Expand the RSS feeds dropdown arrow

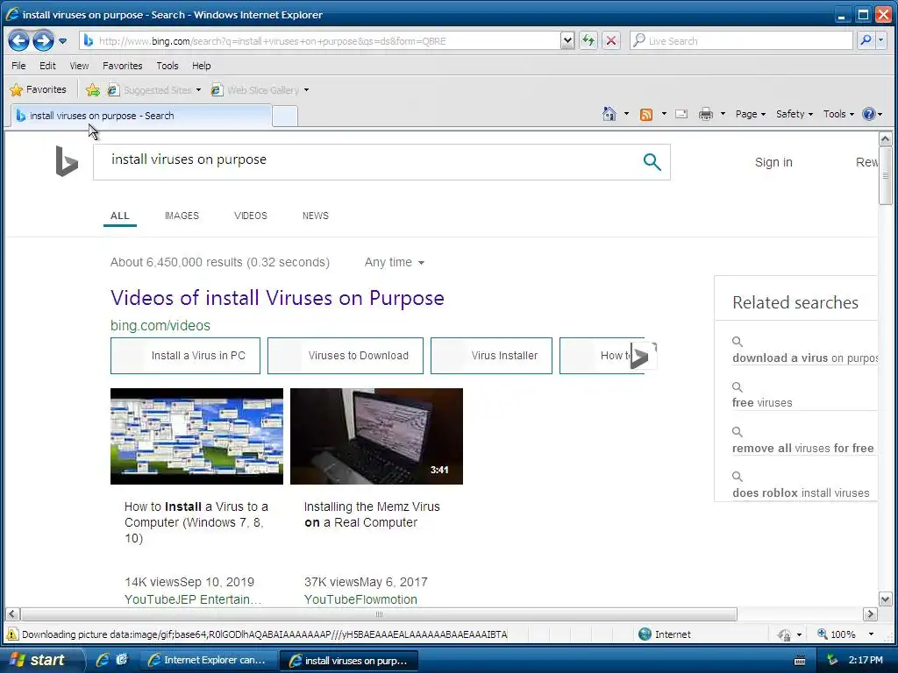664,114
